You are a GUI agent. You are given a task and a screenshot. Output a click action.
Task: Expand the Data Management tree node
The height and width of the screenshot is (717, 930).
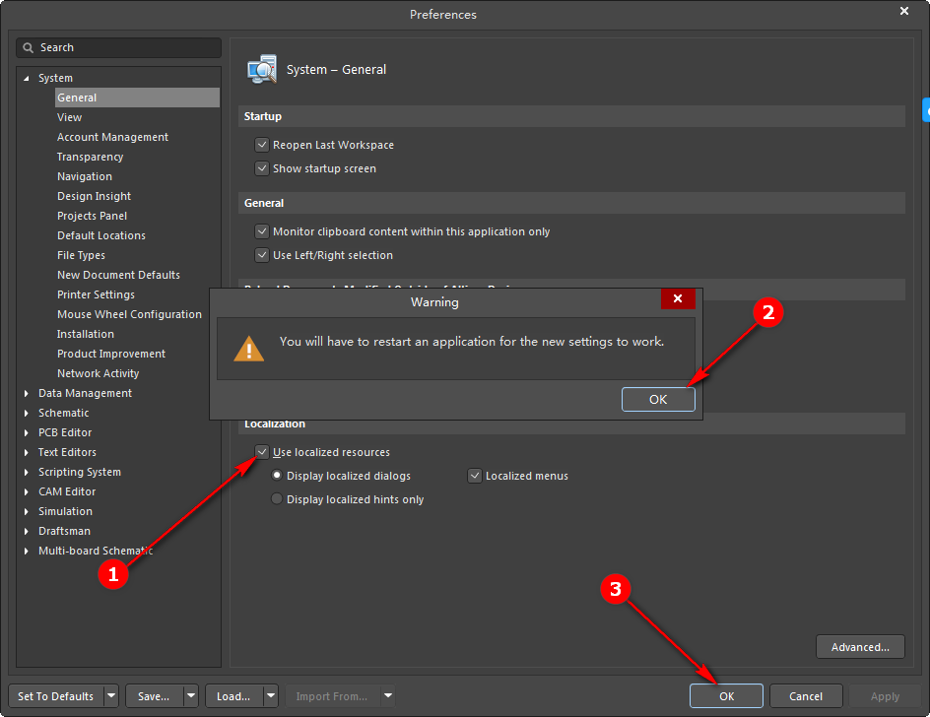click(x=27, y=393)
